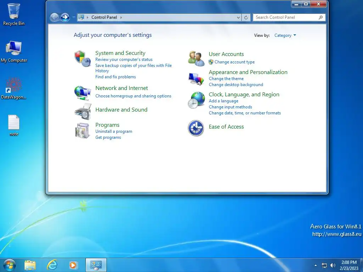Open Hardware and Sound heading link
363x272 pixels.
tap(121, 110)
